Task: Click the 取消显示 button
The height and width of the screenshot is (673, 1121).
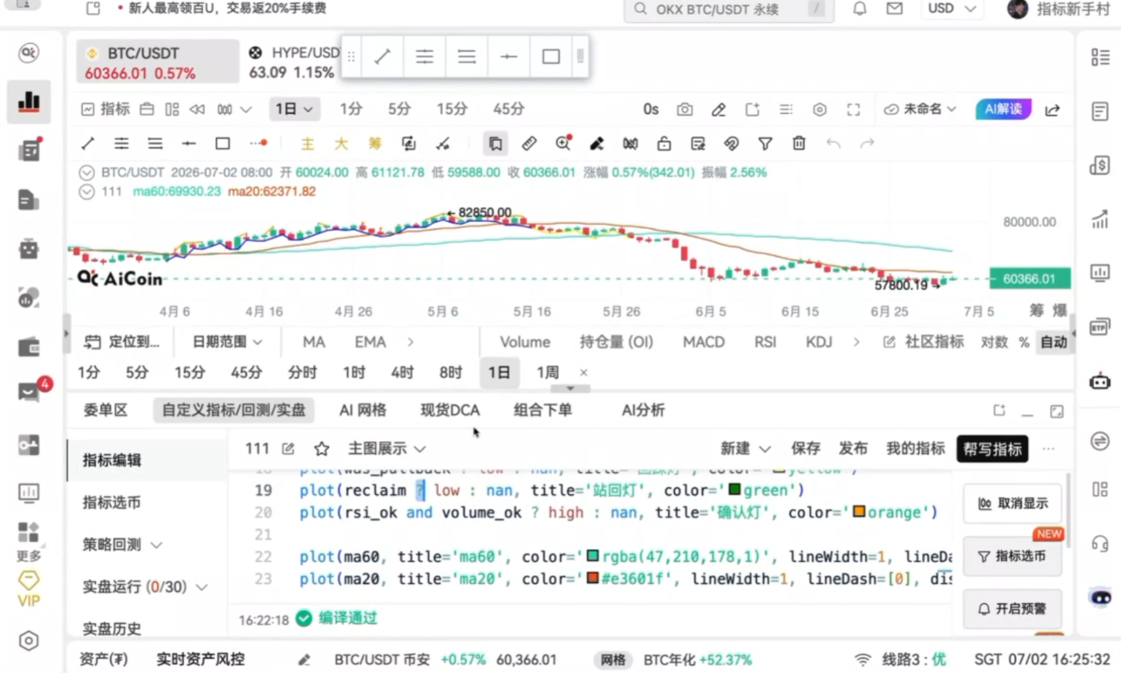Action: tap(1012, 503)
